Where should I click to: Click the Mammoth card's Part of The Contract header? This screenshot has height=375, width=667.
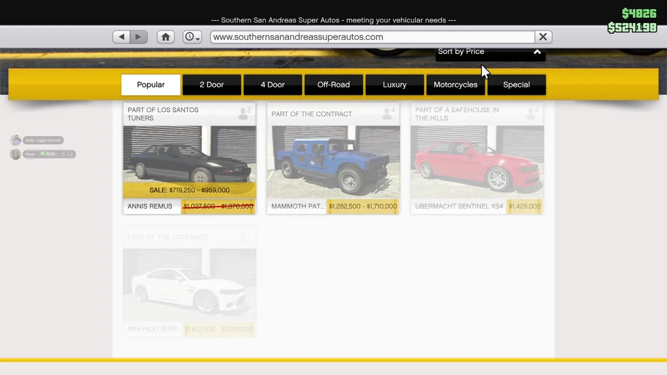coord(312,114)
